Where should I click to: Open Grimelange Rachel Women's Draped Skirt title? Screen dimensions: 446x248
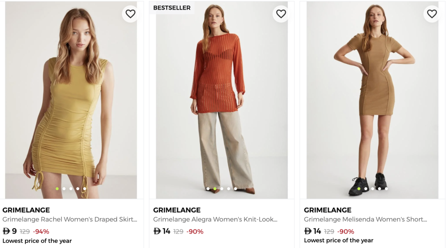(x=70, y=220)
